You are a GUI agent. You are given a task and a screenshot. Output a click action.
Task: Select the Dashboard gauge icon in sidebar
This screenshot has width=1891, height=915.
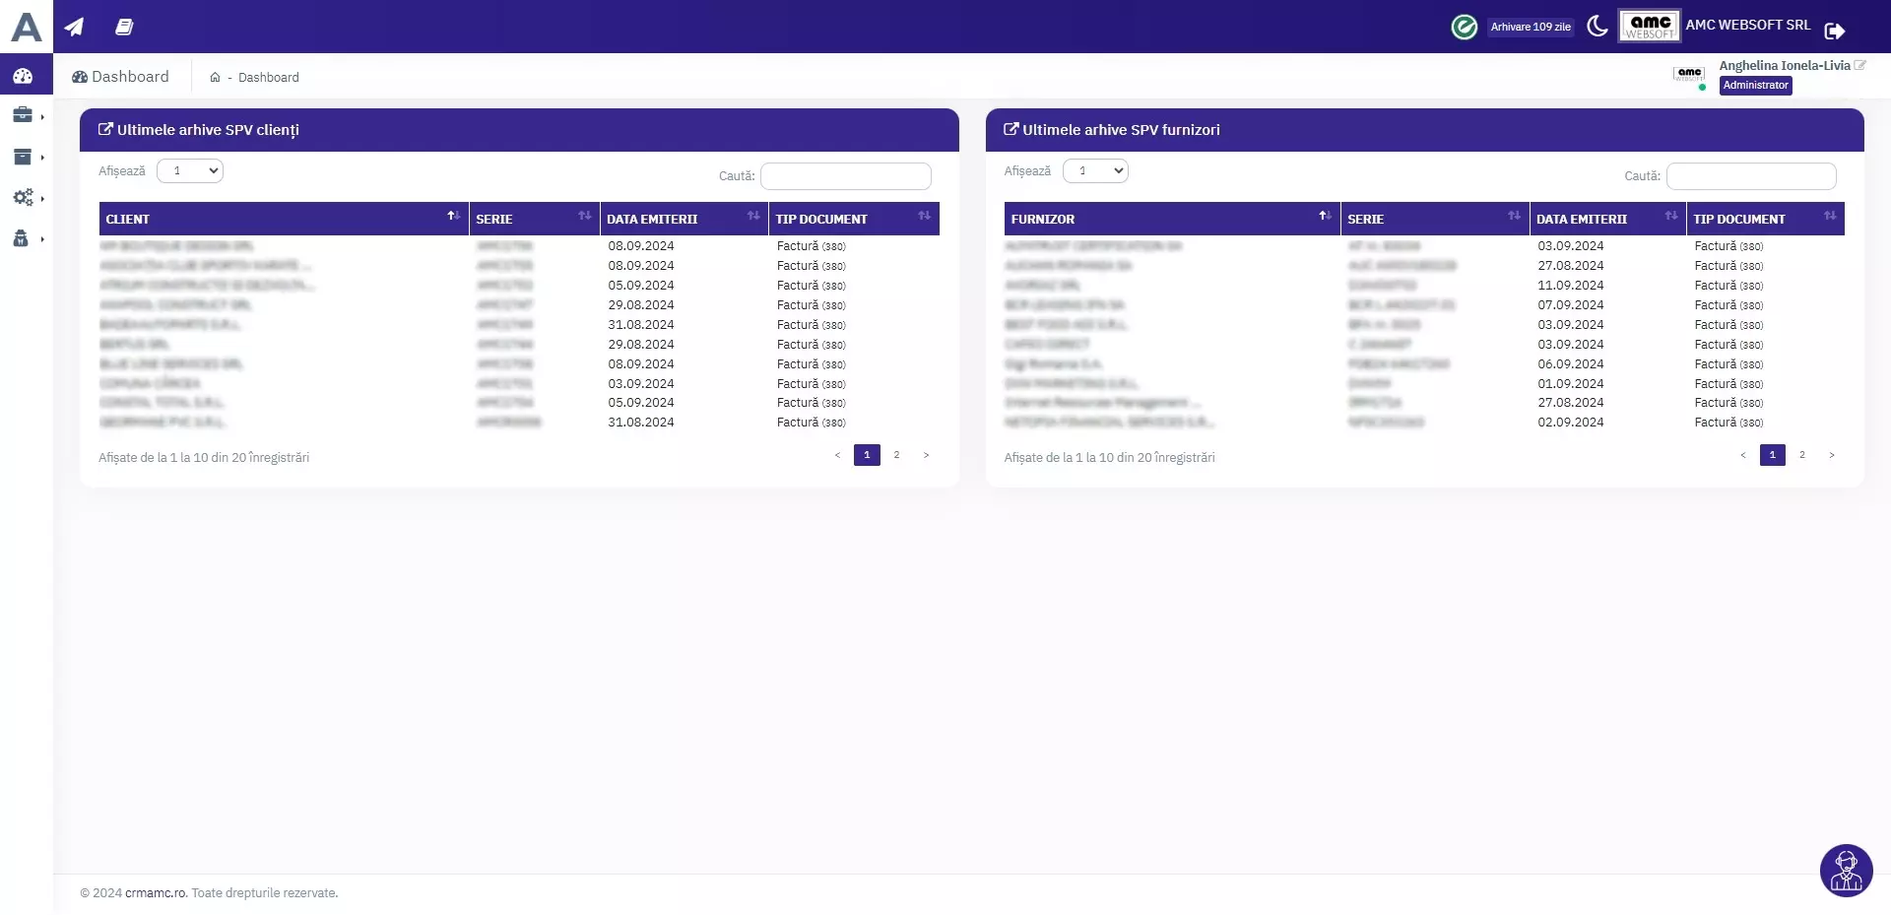23,76
